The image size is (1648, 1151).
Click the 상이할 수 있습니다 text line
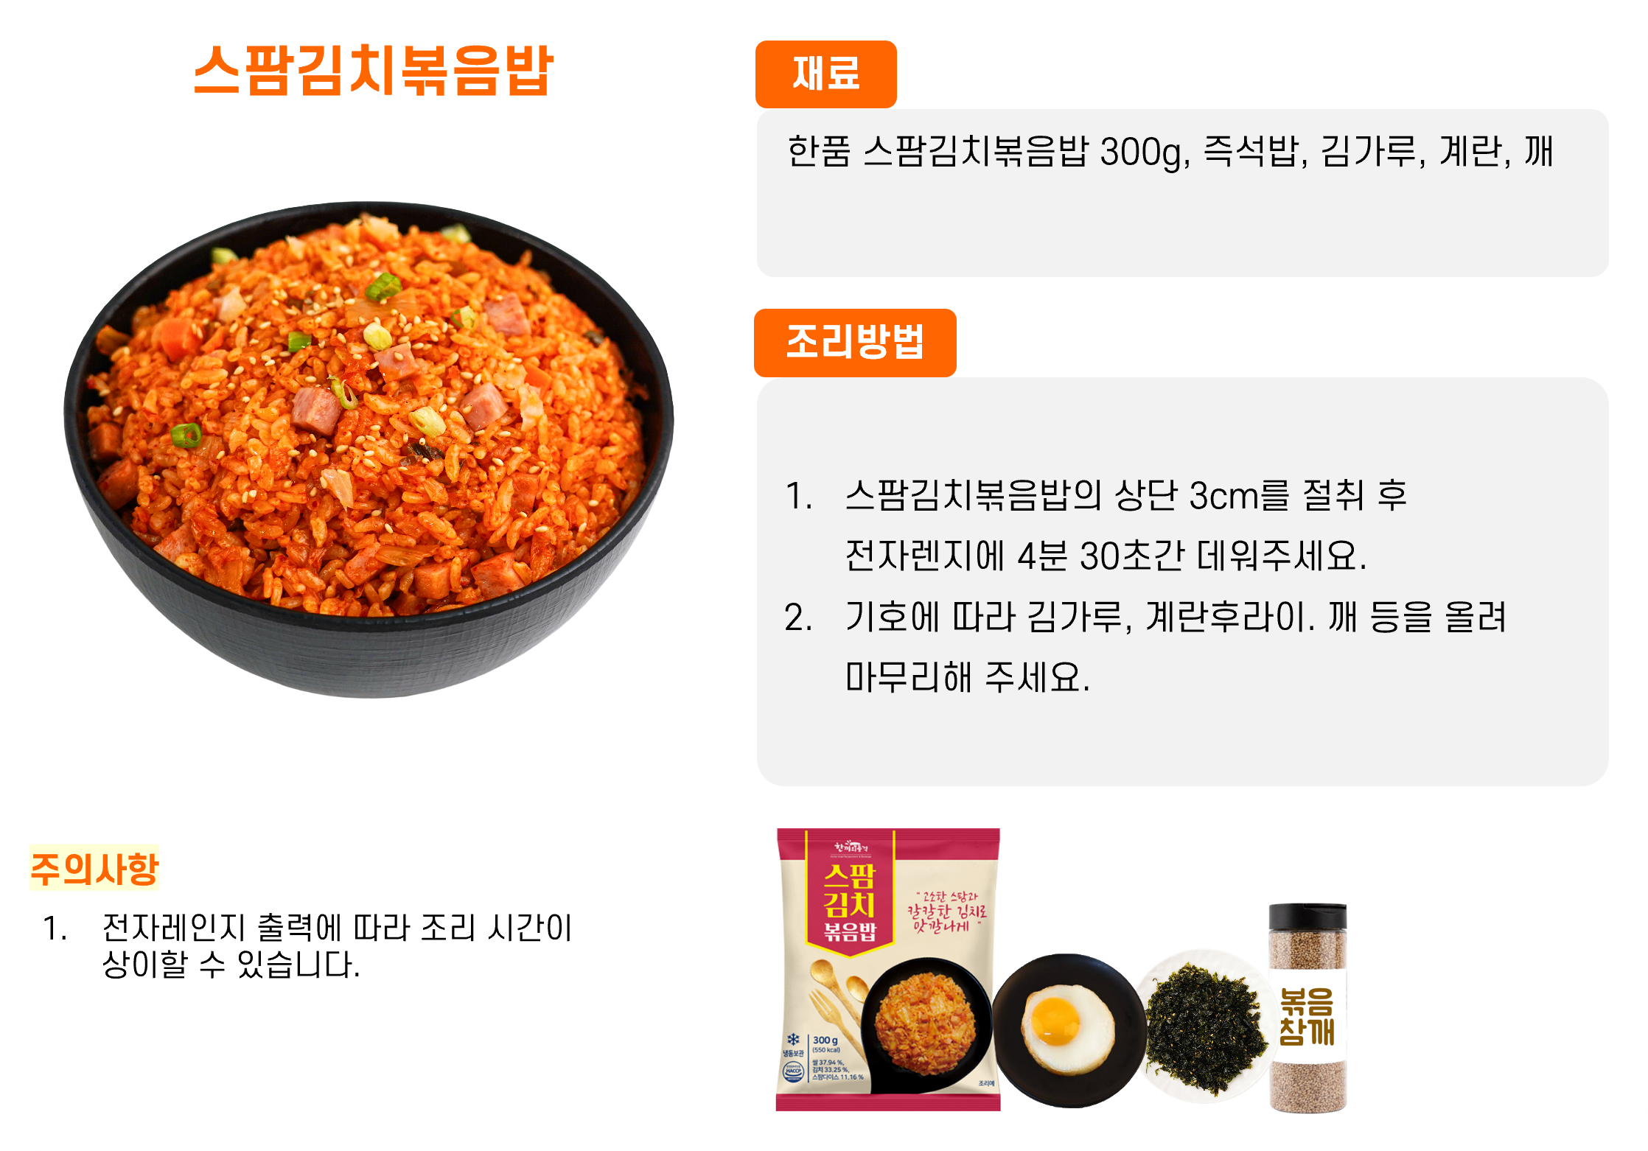pyautogui.click(x=231, y=965)
